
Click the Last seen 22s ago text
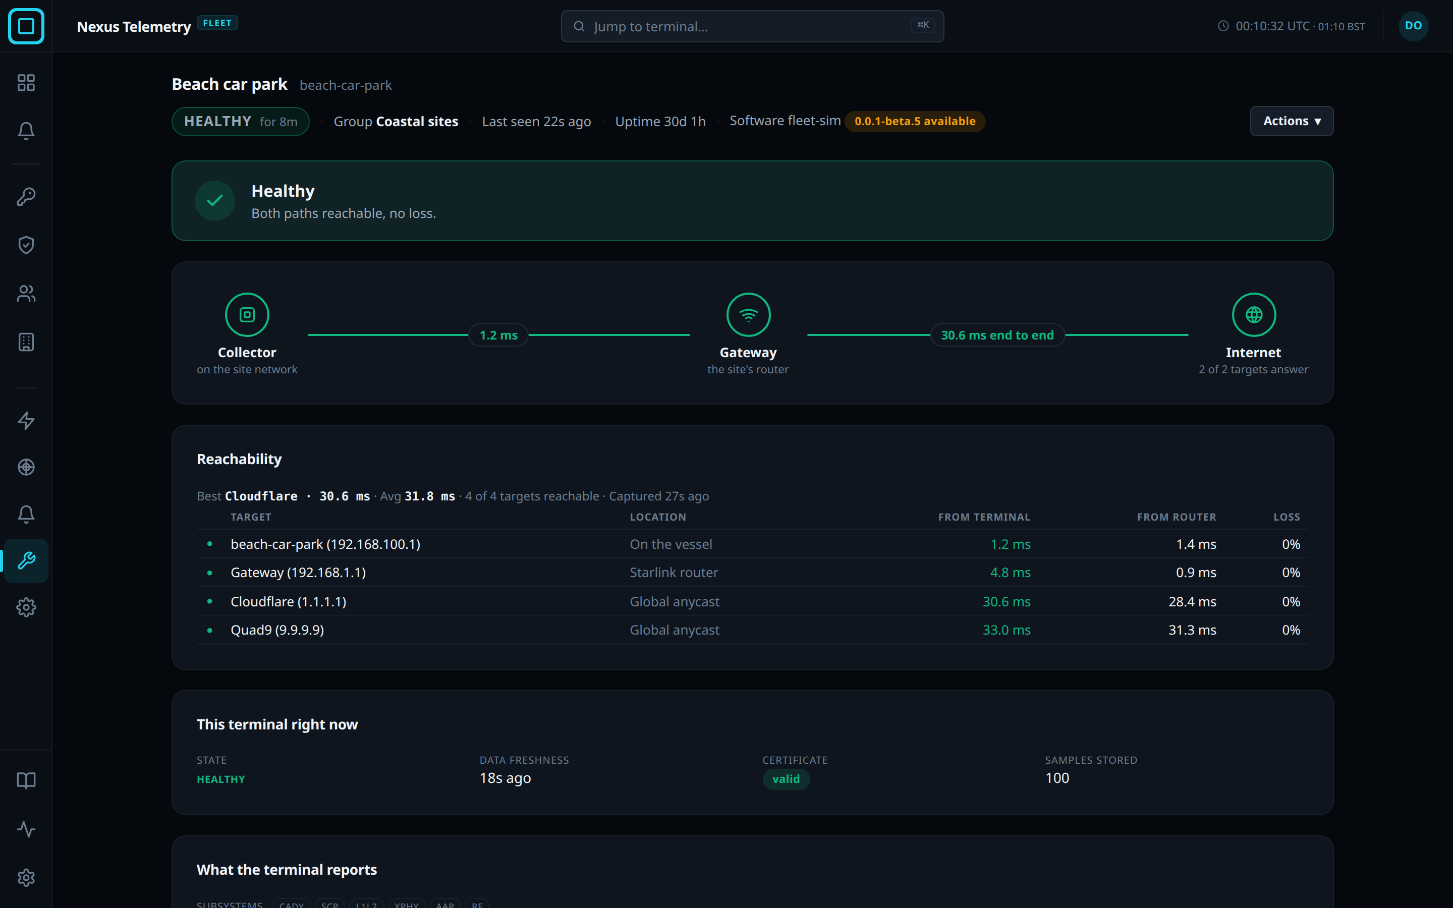pos(536,121)
